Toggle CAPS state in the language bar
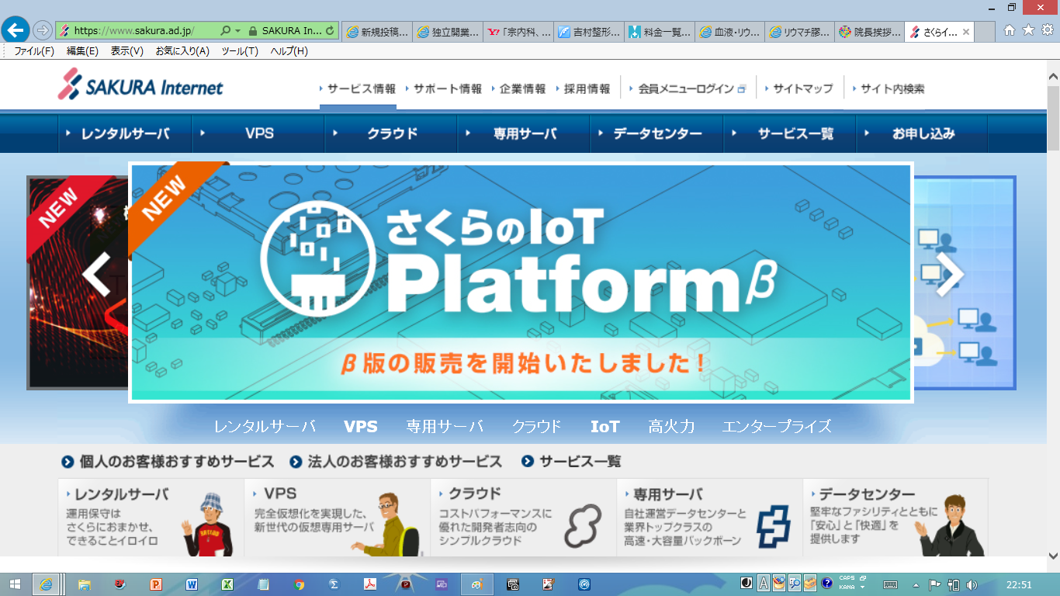The width and height of the screenshot is (1060, 596). (846, 578)
